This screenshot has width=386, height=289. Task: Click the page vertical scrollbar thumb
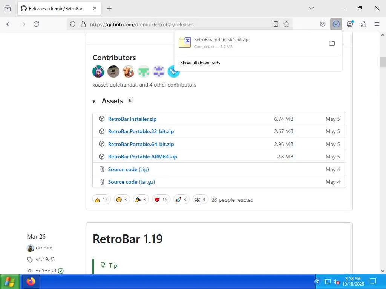click(383, 62)
